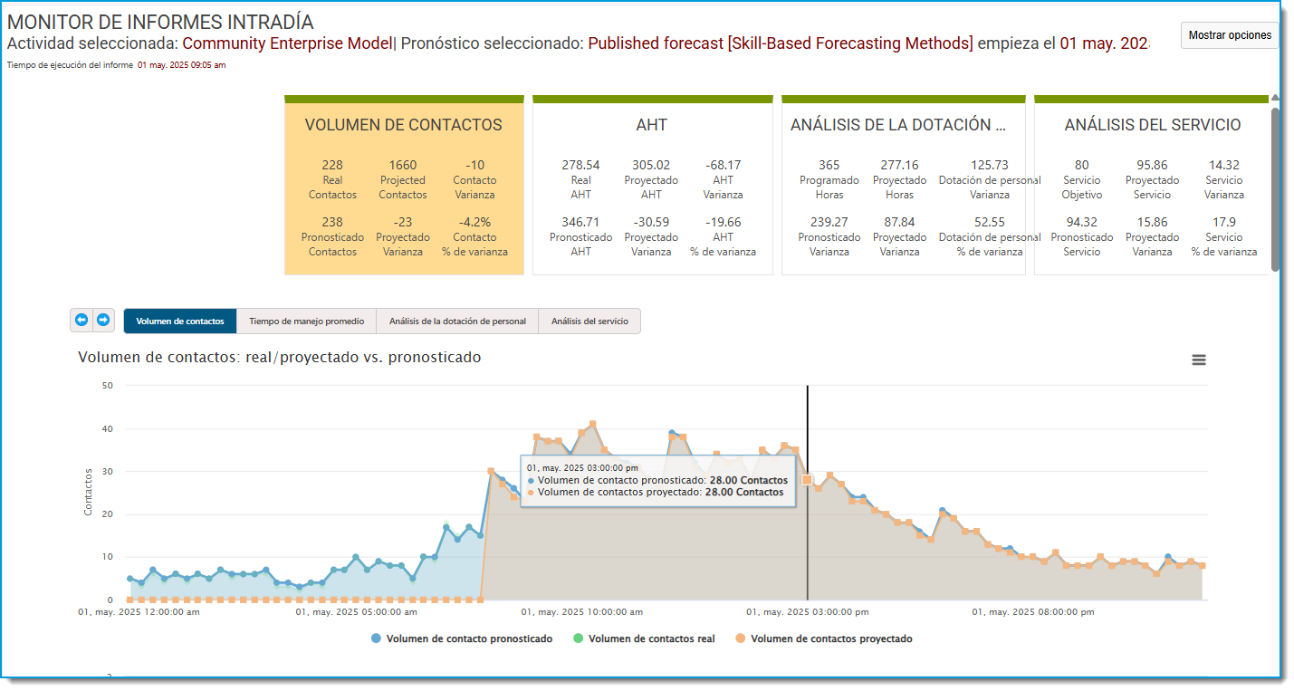Screen dimensions: 1294x691
Task: Select the 'ANÁLISIS DE LA DOTACIÓN' card header
Action: pos(897,125)
